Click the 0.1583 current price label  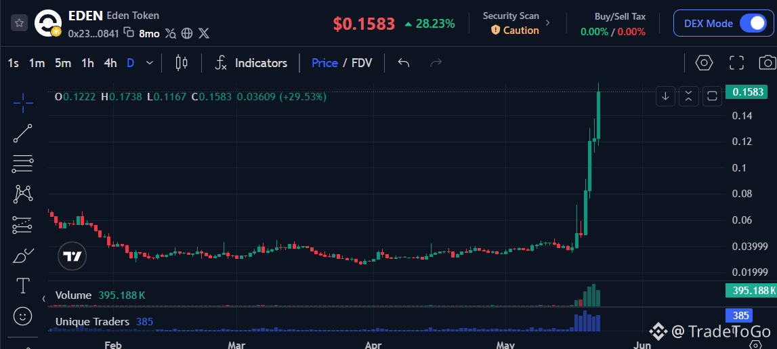(747, 91)
